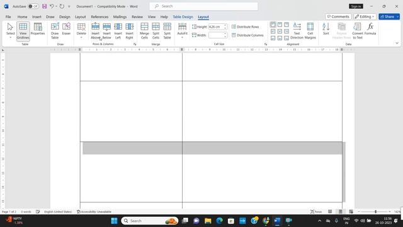The image size is (403, 227).
Task: Switch to the Home tab
Action: click(x=23, y=17)
